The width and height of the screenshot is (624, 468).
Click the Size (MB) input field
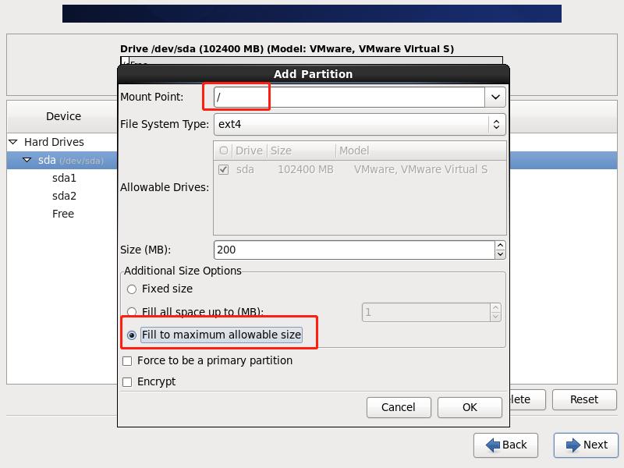(x=354, y=250)
